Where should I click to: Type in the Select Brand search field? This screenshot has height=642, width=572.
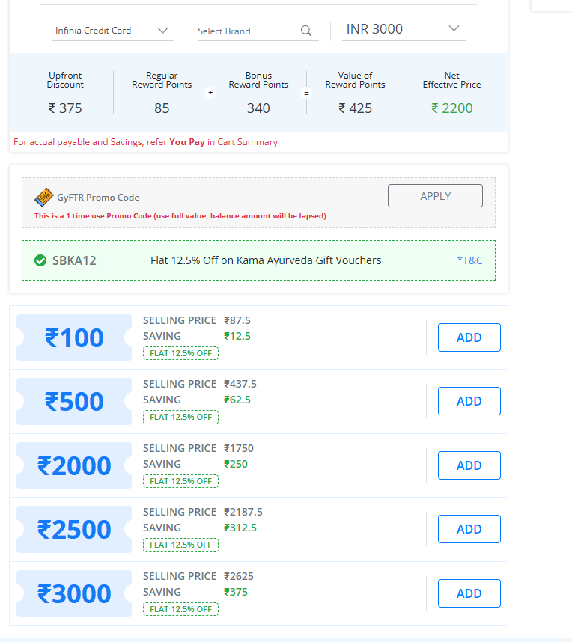pos(246,31)
